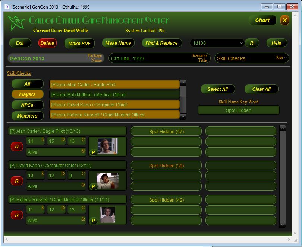This screenshot has width=302, height=247.
Task: Click Select All characters button
Action: 218,89
